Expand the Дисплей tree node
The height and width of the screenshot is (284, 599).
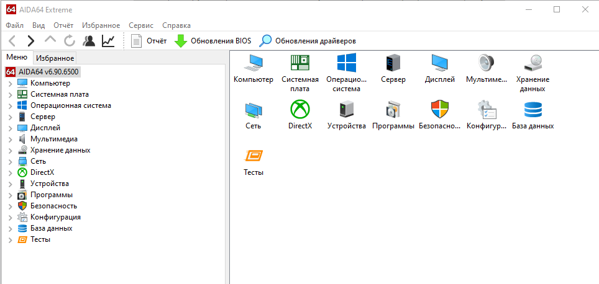pos(11,128)
